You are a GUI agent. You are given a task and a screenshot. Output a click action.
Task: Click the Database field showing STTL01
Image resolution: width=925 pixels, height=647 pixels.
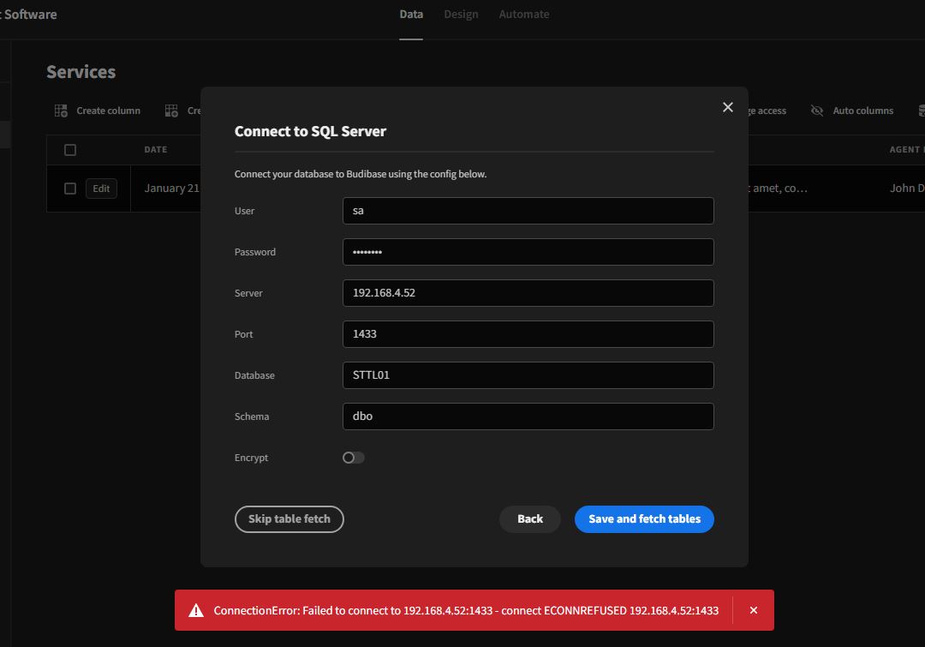point(528,375)
